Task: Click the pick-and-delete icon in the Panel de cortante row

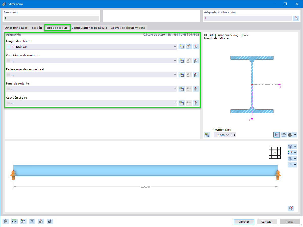Action: [x=196, y=89]
